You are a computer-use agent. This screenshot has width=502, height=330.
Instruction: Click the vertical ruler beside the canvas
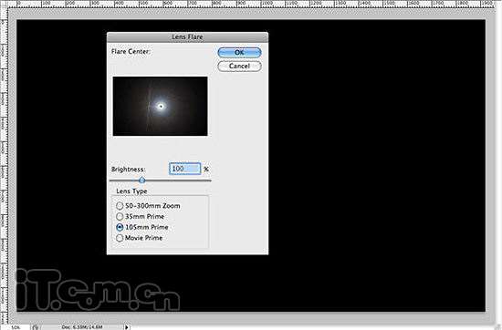pyautogui.click(x=4, y=166)
